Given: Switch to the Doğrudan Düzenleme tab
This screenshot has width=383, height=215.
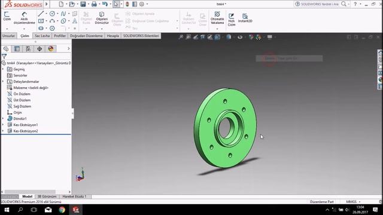Looking at the screenshot, I should pos(86,36).
